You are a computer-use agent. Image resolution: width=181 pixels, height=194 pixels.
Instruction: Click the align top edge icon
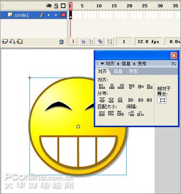(132, 86)
